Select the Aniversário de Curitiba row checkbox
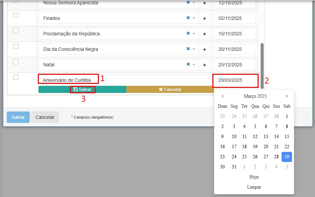The image size is (315, 197). (x=16, y=77)
